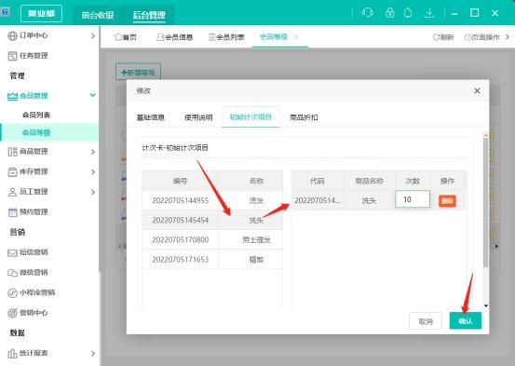Select the 洗头 row 20220705145454
This screenshot has width=515, height=366.
[212, 220]
